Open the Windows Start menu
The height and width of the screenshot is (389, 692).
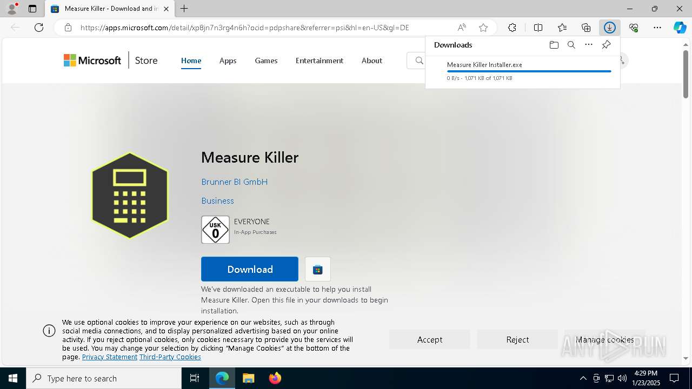[x=13, y=378]
